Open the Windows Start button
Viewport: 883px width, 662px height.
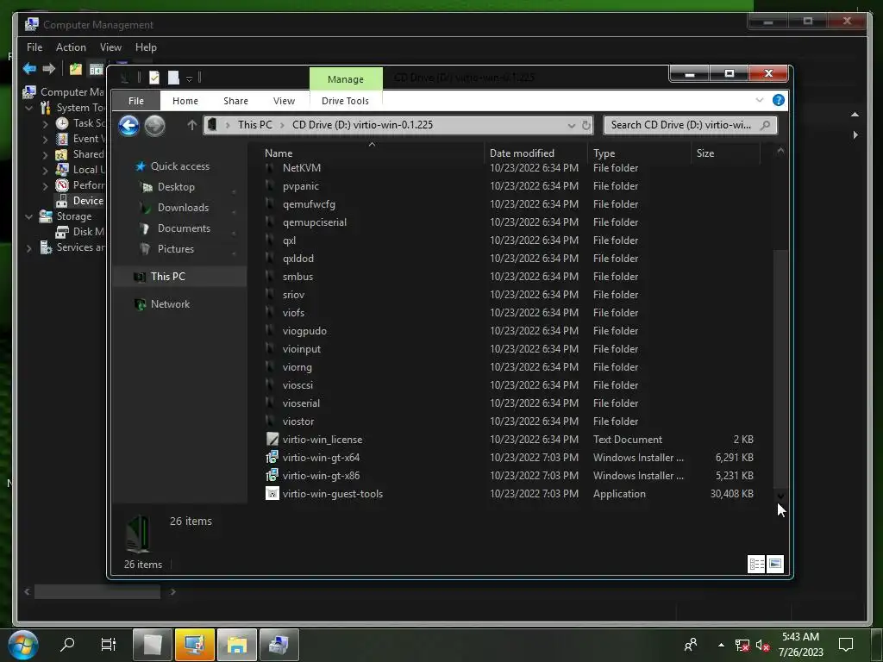point(22,645)
